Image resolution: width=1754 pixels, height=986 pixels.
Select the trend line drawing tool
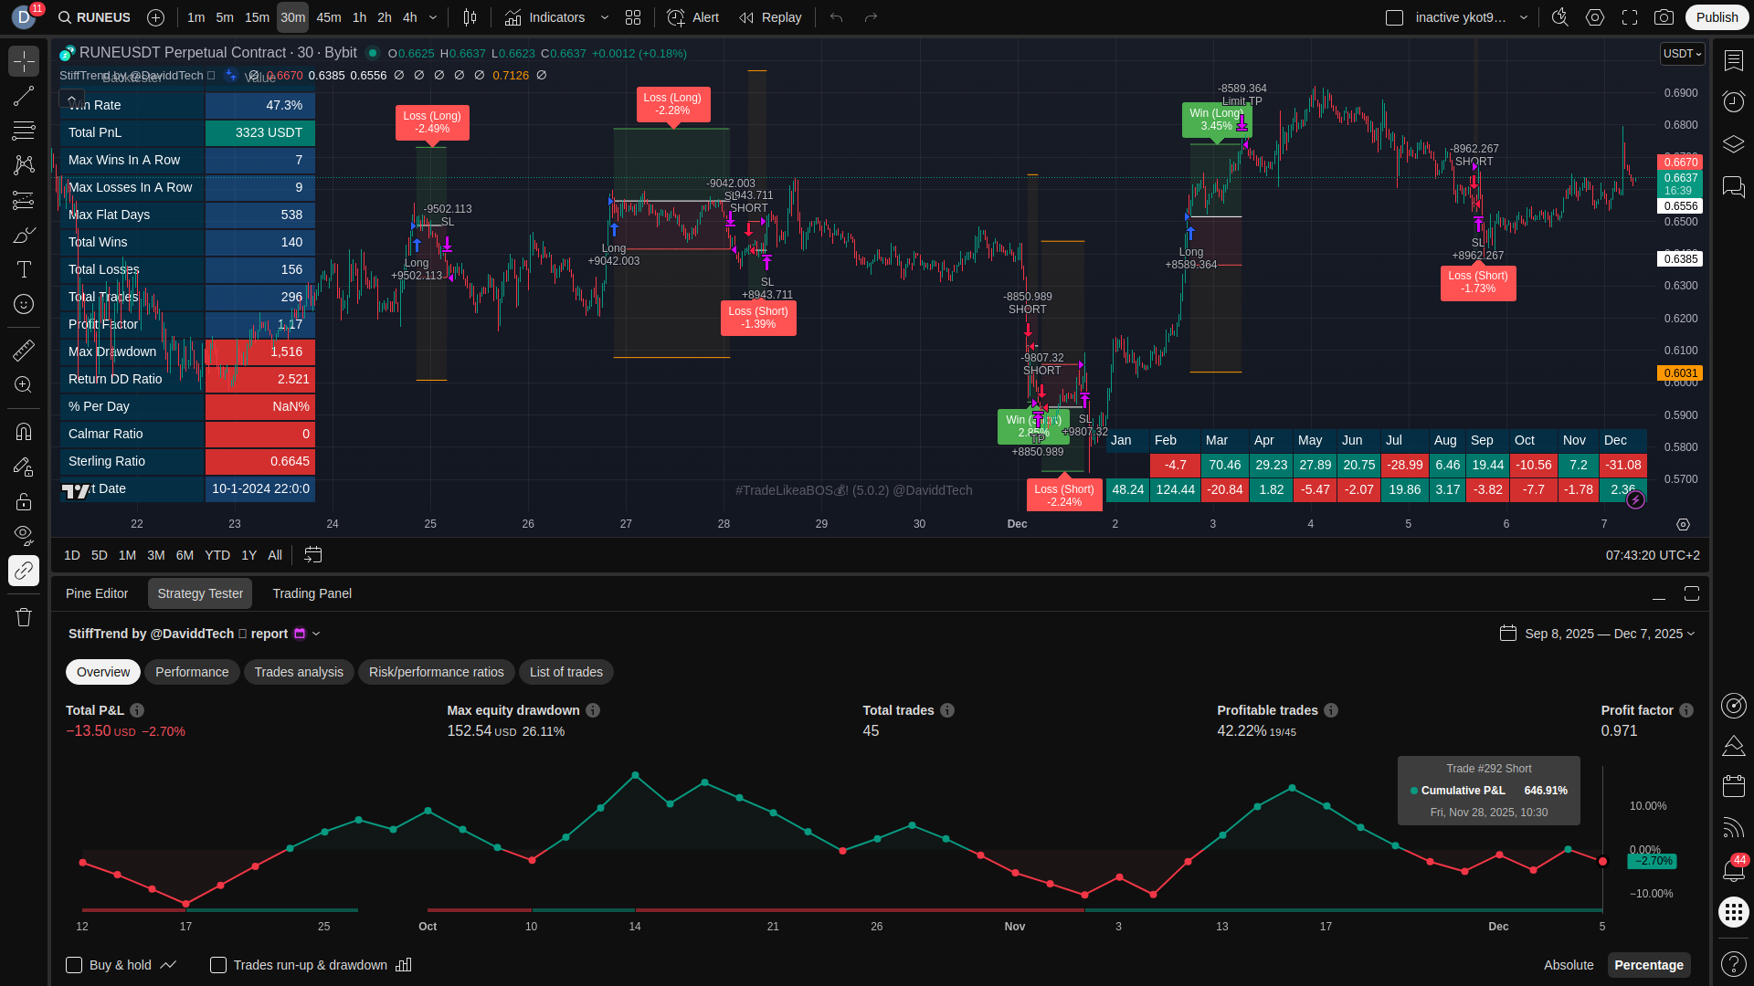24,96
